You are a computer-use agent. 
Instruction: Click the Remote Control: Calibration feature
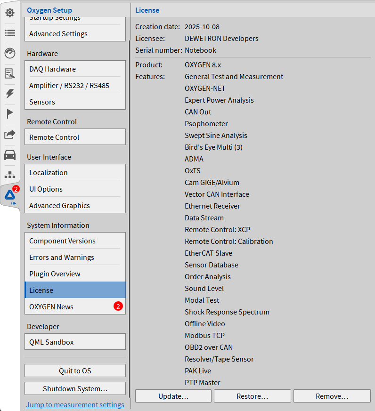click(228, 242)
